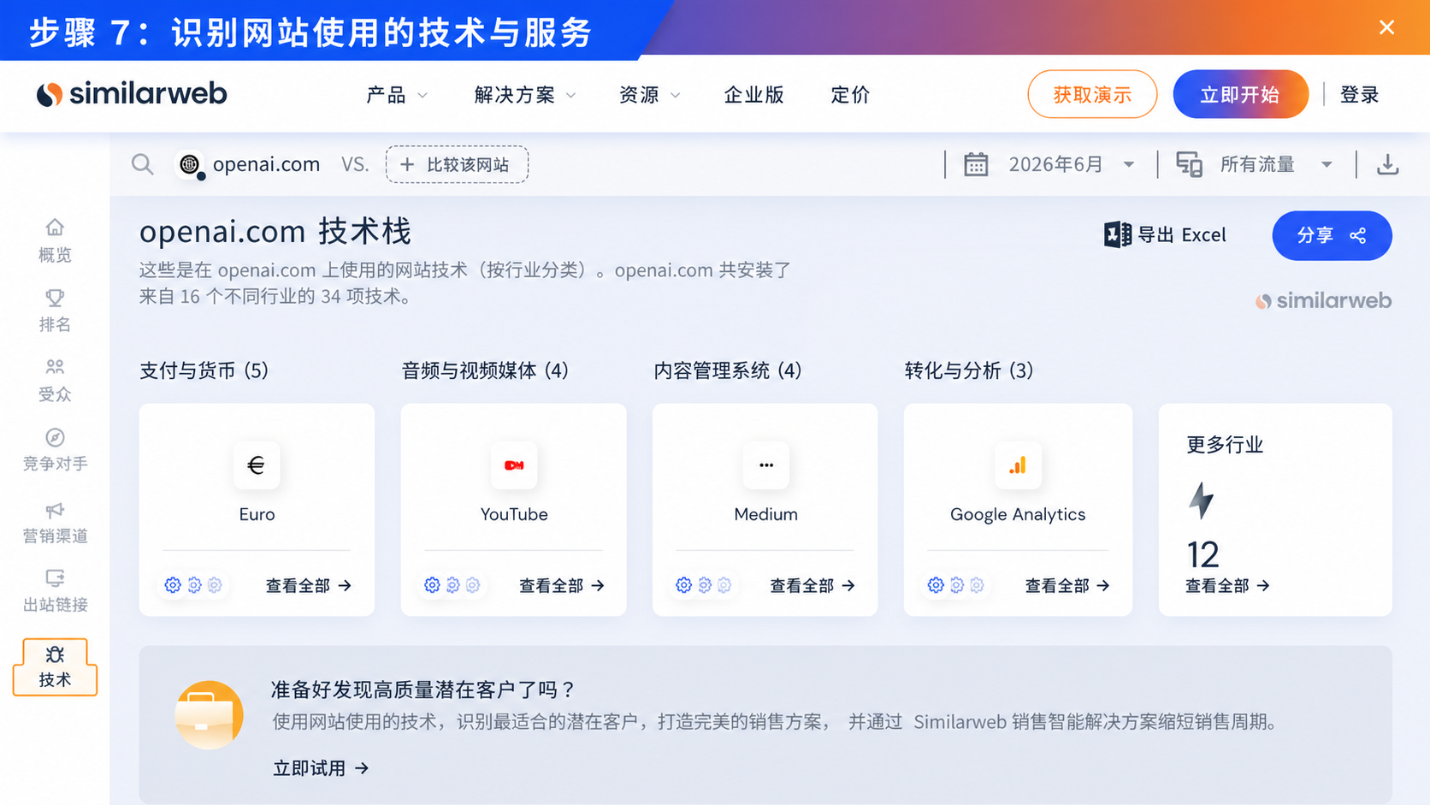Click 查看全部 in 更多行业 card
The height and width of the screenshot is (805, 1430).
click(x=1227, y=585)
